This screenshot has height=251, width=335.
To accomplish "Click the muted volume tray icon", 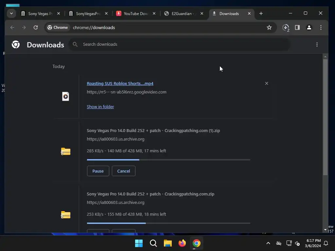I will tap(297, 243).
